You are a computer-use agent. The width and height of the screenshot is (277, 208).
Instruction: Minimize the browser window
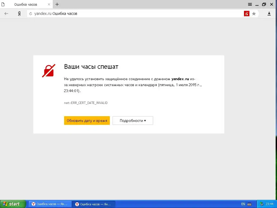tap(257, 5)
